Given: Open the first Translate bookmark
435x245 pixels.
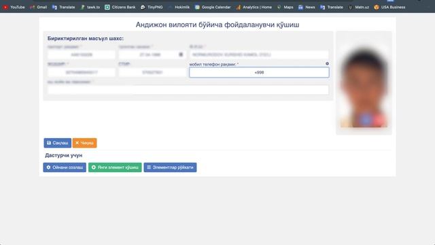Looking at the screenshot, I should pyautogui.click(x=63, y=7).
